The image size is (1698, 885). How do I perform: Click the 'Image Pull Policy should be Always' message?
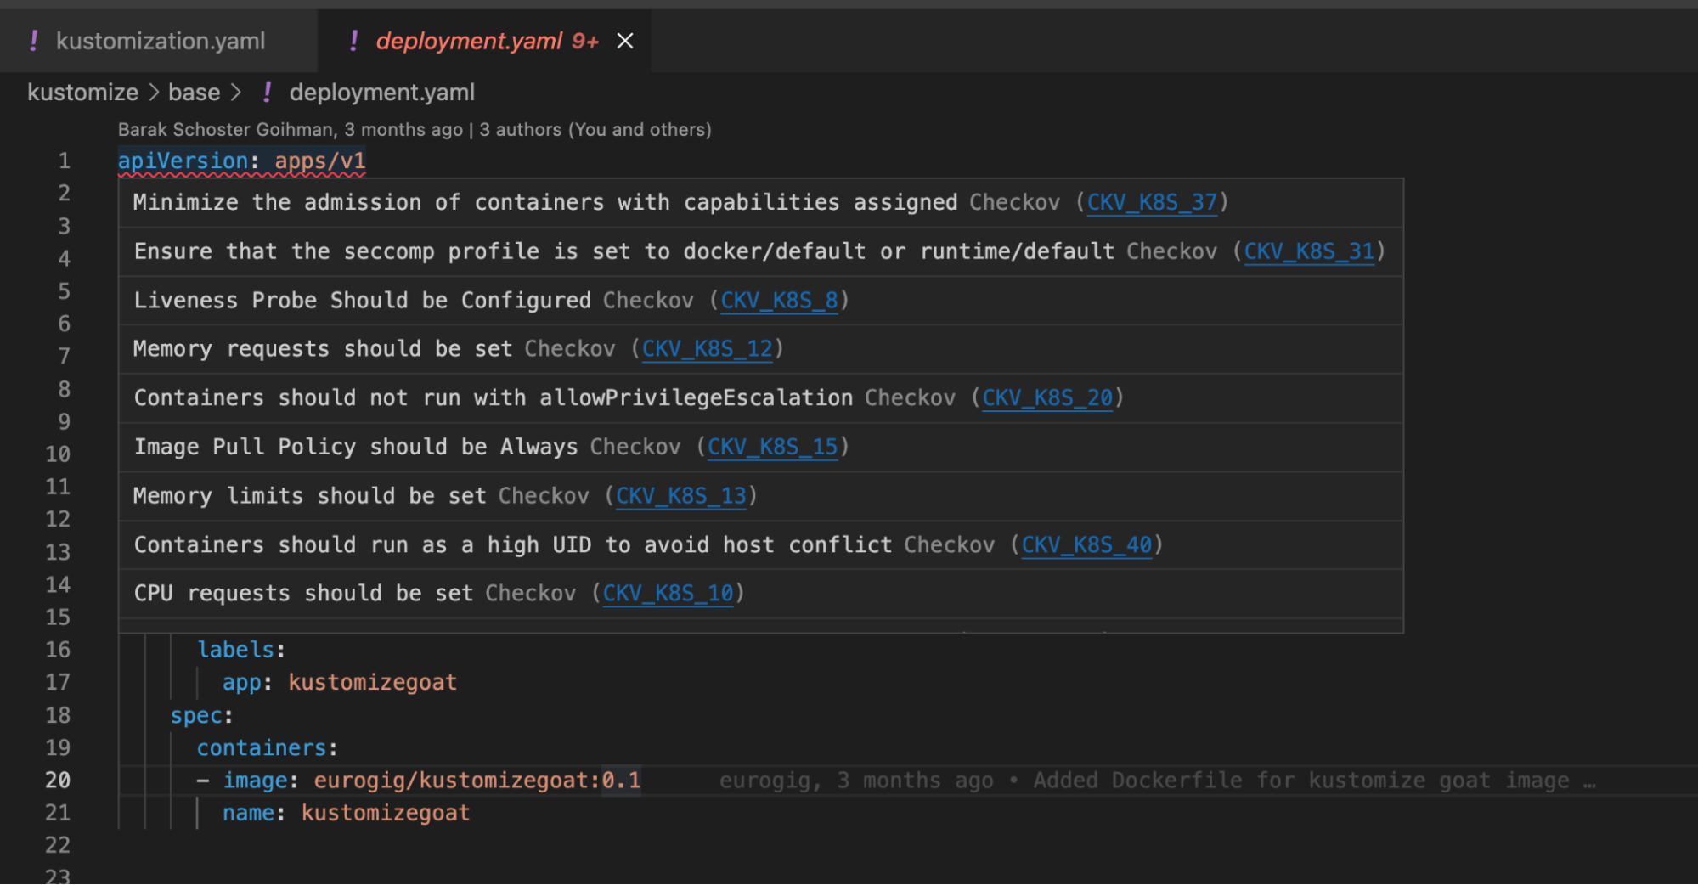coord(356,448)
